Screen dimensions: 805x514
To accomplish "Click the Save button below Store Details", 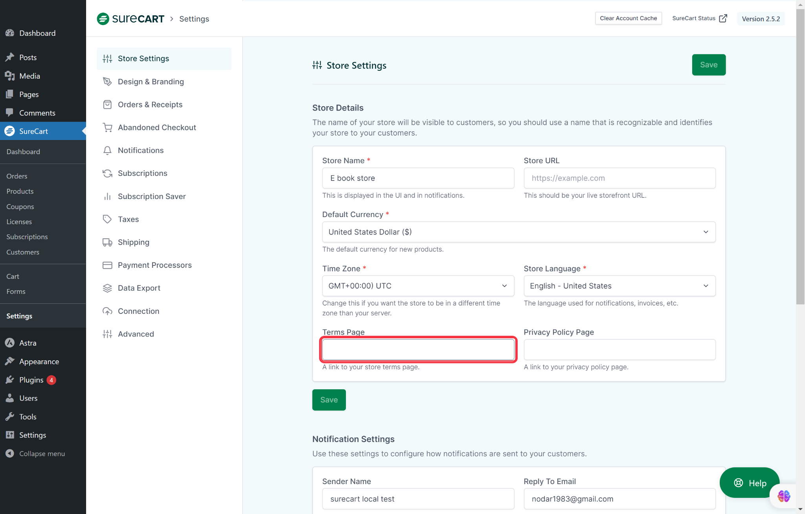I will pos(329,400).
